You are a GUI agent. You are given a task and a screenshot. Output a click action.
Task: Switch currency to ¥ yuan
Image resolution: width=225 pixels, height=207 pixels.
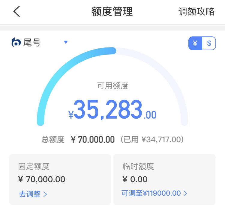click(195, 43)
